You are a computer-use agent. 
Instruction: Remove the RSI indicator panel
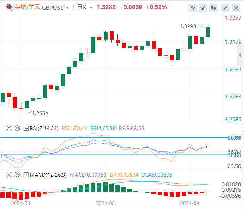[x=9, y=128]
